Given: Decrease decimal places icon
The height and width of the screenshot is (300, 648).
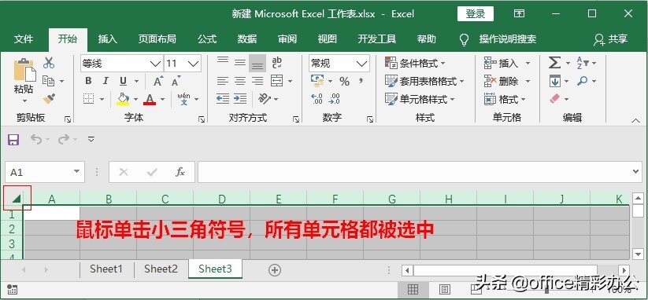Looking at the screenshot, I should (335, 98).
